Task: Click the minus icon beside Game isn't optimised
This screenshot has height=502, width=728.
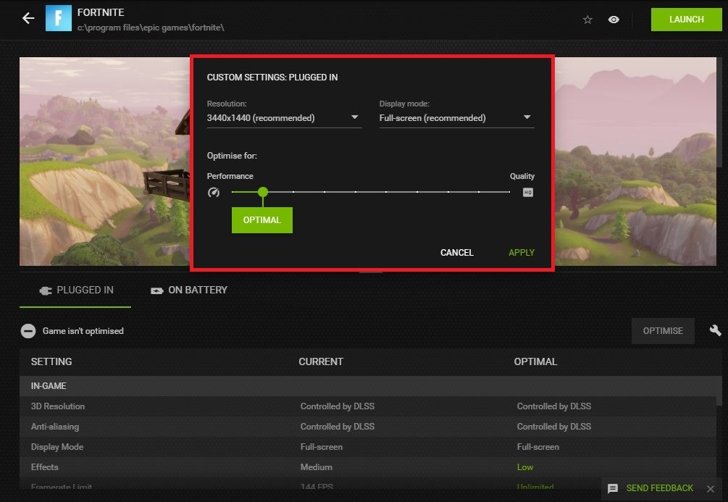Action: (x=28, y=331)
